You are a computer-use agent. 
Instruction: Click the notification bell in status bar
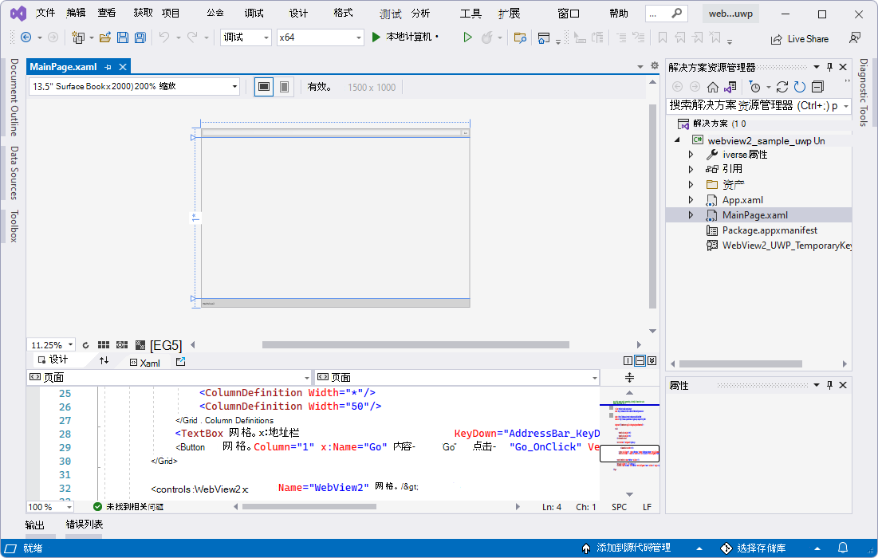[x=843, y=548]
